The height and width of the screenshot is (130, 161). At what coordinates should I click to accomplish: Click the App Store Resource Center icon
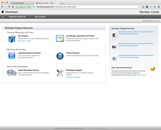[x=12, y=56]
